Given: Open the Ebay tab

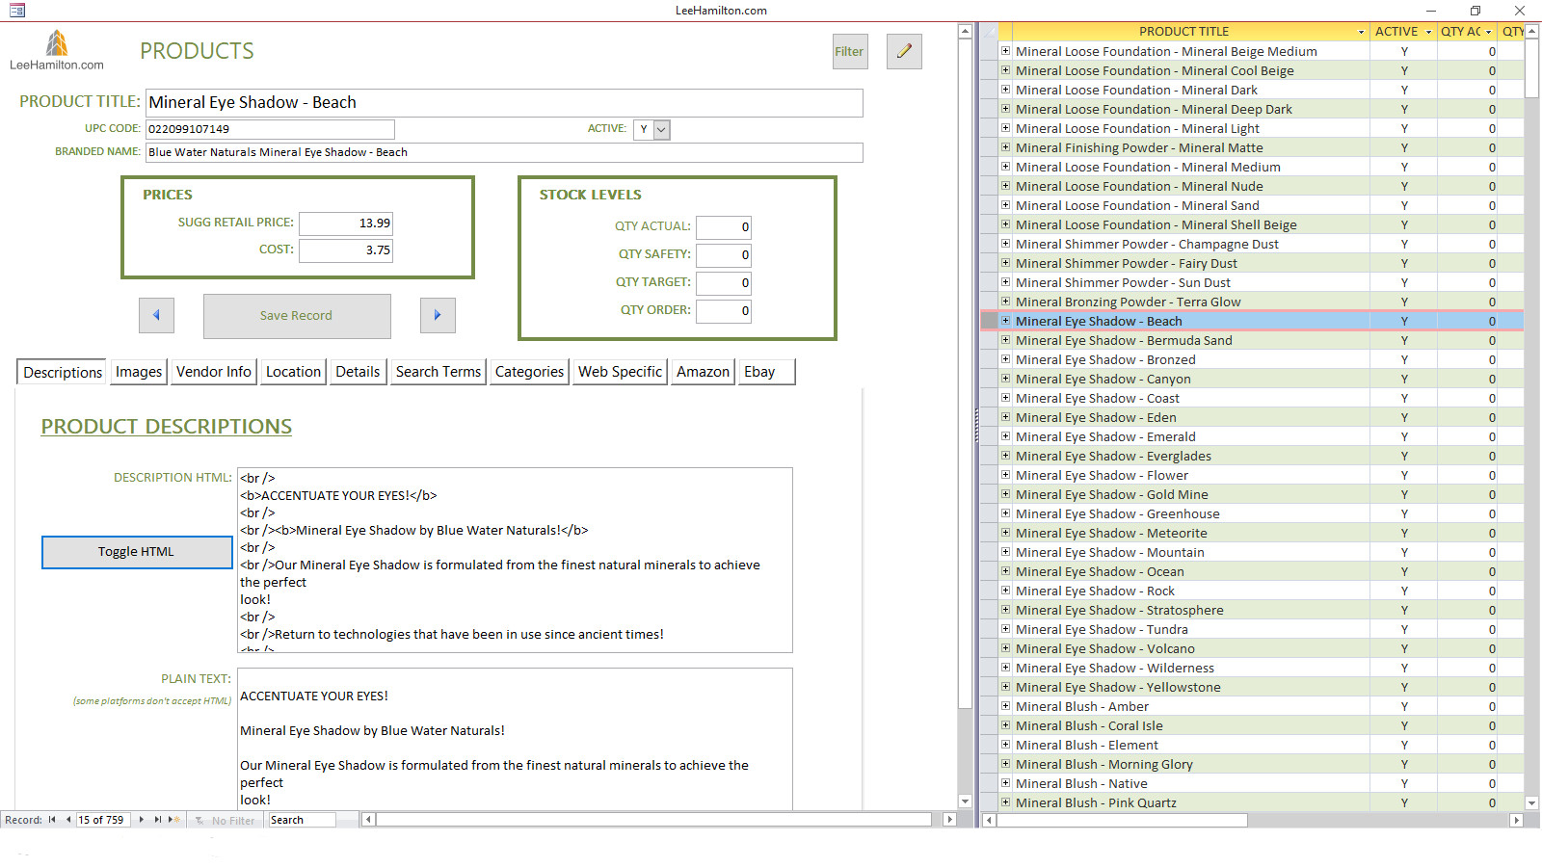Looking at the screenshot, I should [766, 372].
